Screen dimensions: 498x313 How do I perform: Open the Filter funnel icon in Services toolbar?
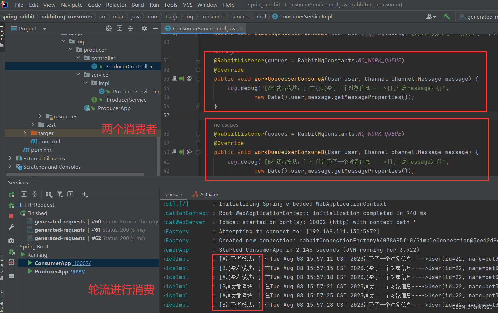tap(60, 194)
